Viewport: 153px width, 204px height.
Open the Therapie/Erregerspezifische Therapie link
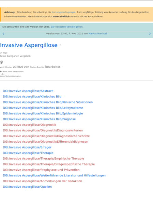point(49,164)
